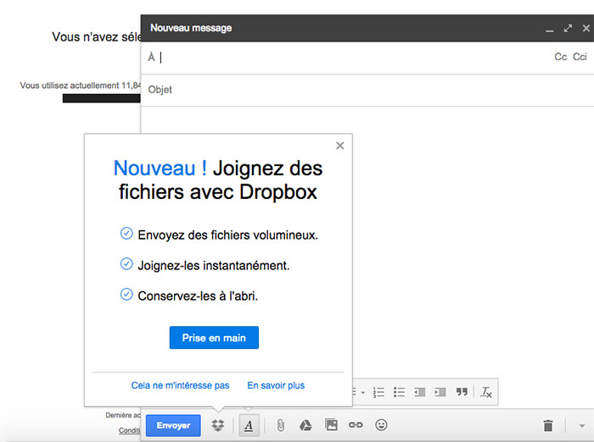594x442 pixels.
Task: Click the storage usage bar in Gmail background
Action: click(x=102, y=98)
